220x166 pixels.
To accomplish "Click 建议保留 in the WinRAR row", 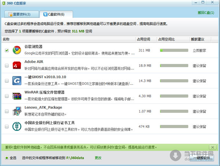I will click(199, 96).
